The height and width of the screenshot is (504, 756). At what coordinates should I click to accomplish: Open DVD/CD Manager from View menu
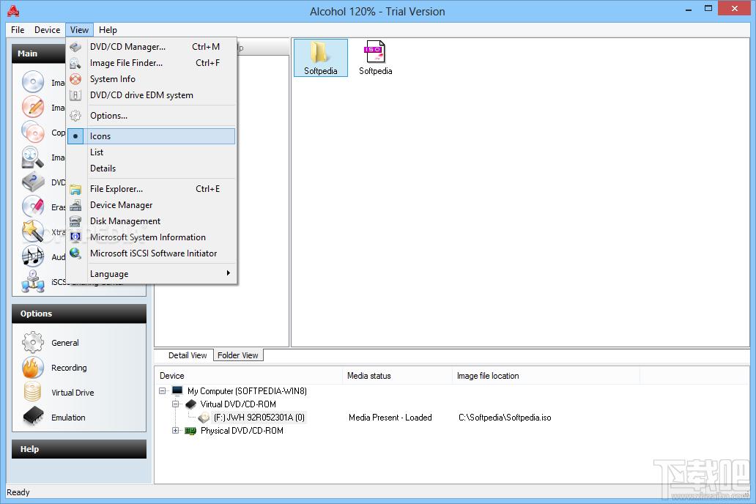pyautogui.click(x=127, y=47)
